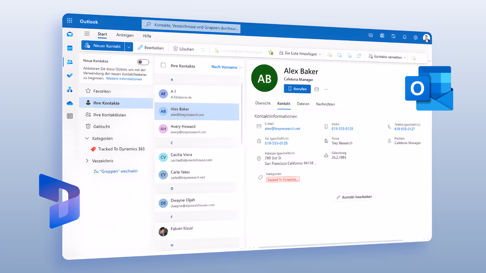Viewport: 486px width, 273px height.
Task: Click the fax number 619-555-0128
Action: 276,143
